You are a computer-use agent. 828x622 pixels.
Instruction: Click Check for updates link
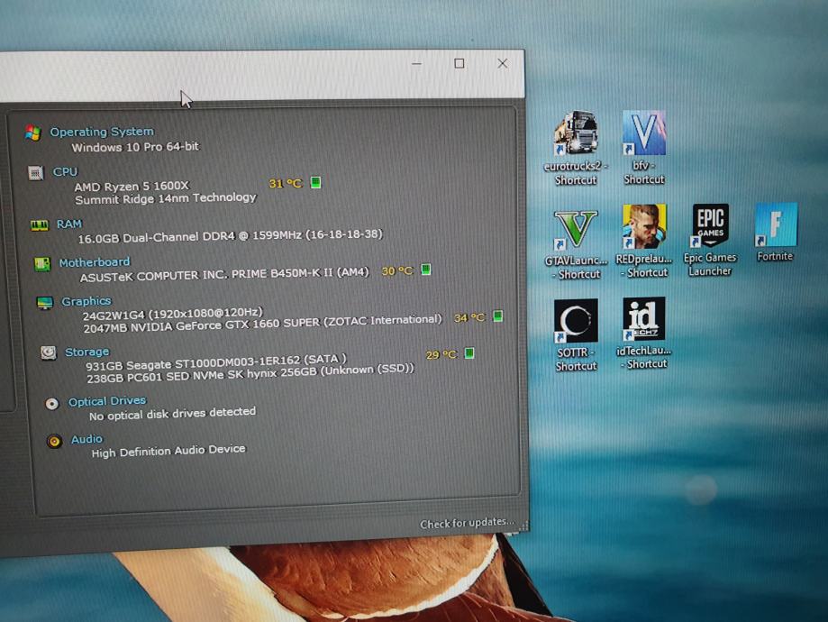(x=467, y=523)
